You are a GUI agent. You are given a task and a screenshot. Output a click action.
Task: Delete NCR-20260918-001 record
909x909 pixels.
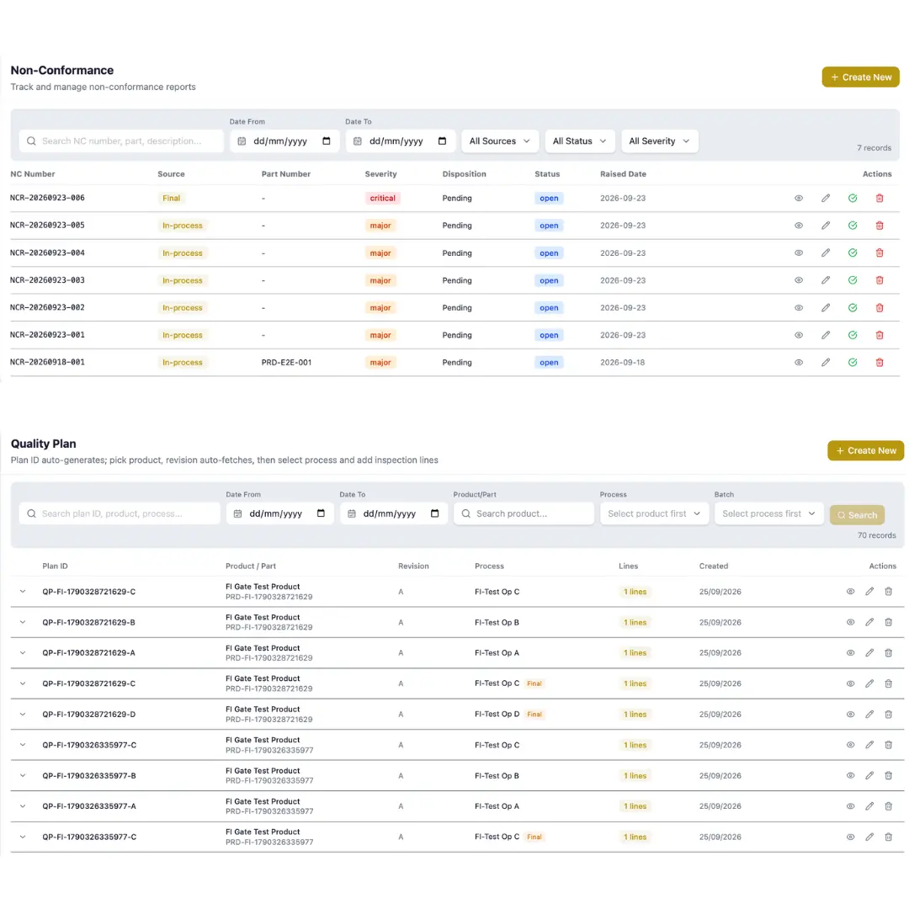[880, 362]
